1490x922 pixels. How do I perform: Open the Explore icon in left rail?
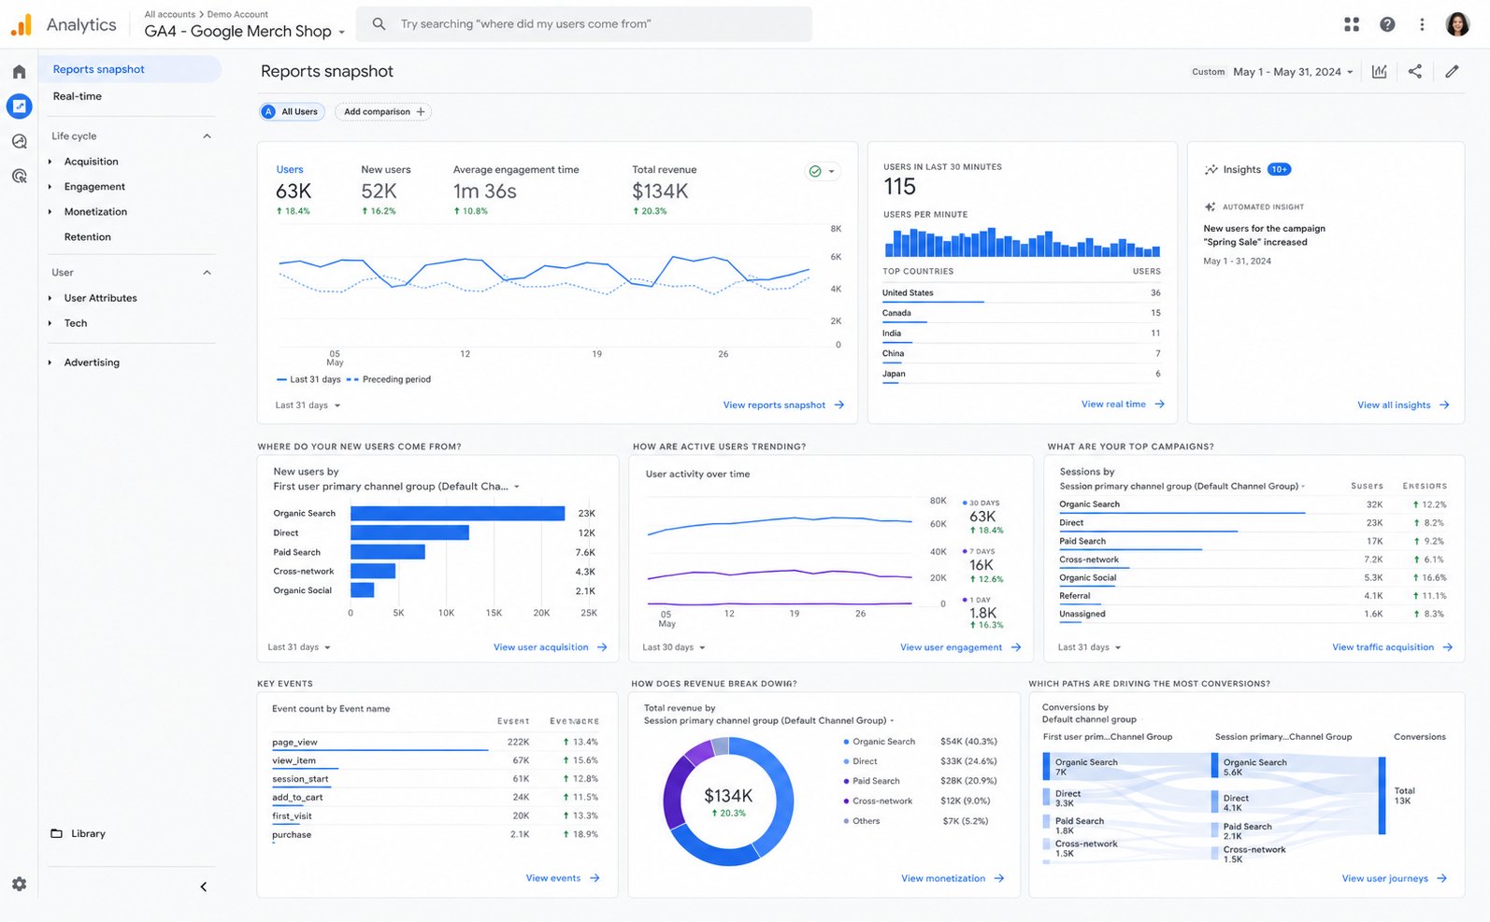19,141
